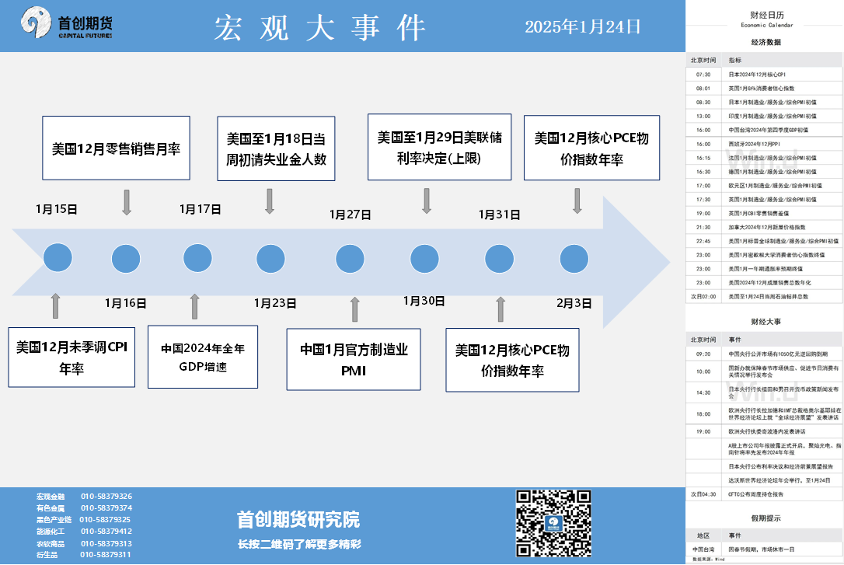The image size is (844, 565).
Task: Select the timeline dot for 1月30日
Action: point(424,259)
